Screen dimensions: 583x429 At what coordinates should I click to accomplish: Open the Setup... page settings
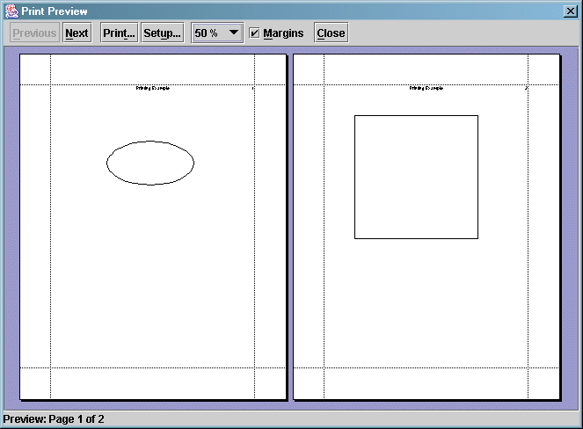[162, 33]
